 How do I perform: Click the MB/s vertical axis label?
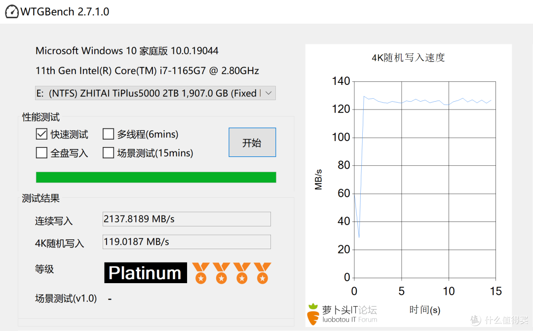click(318, 180)
